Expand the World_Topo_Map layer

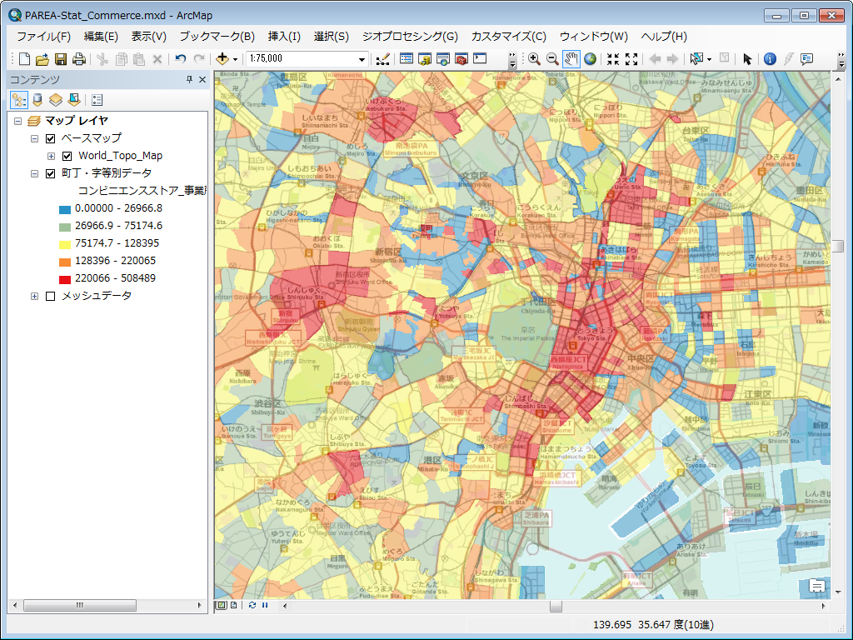51,156
